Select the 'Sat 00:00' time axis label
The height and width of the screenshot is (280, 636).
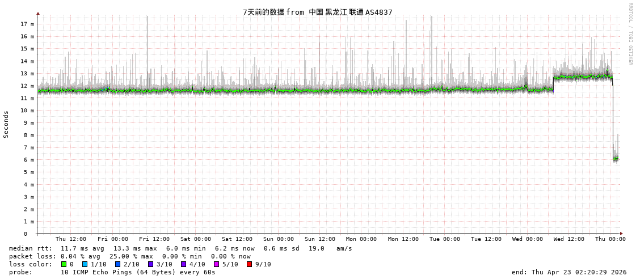pyautogui.click(x=196, y=239)
